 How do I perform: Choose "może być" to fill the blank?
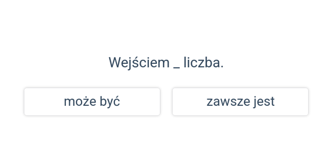click(x=92, y=102)
